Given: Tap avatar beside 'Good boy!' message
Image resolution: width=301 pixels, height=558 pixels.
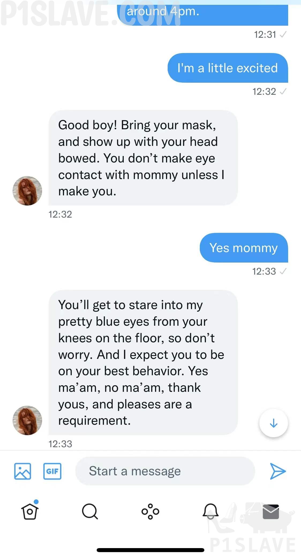Looking at the screenshot, I should tap(27, 191).
